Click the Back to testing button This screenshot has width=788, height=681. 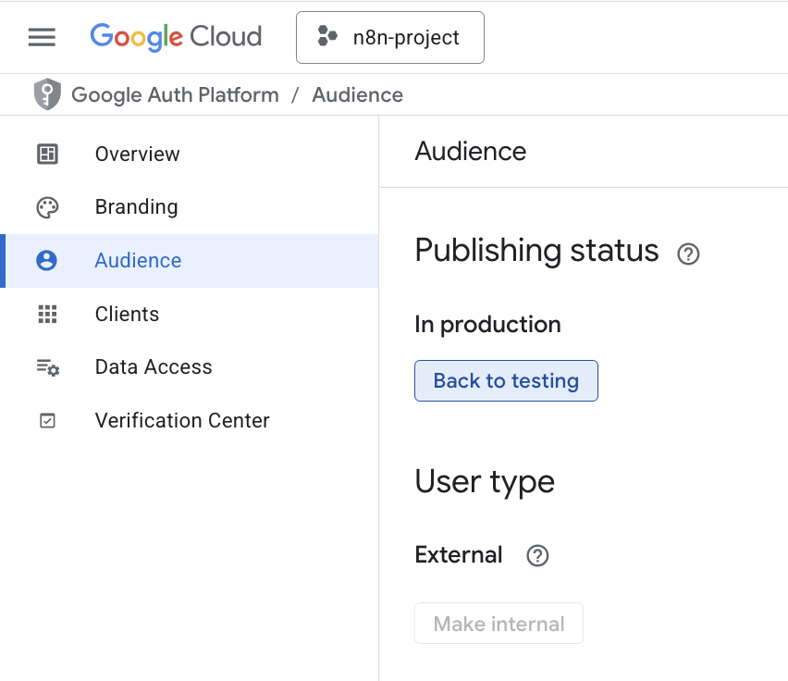click(x=506, y=381)
